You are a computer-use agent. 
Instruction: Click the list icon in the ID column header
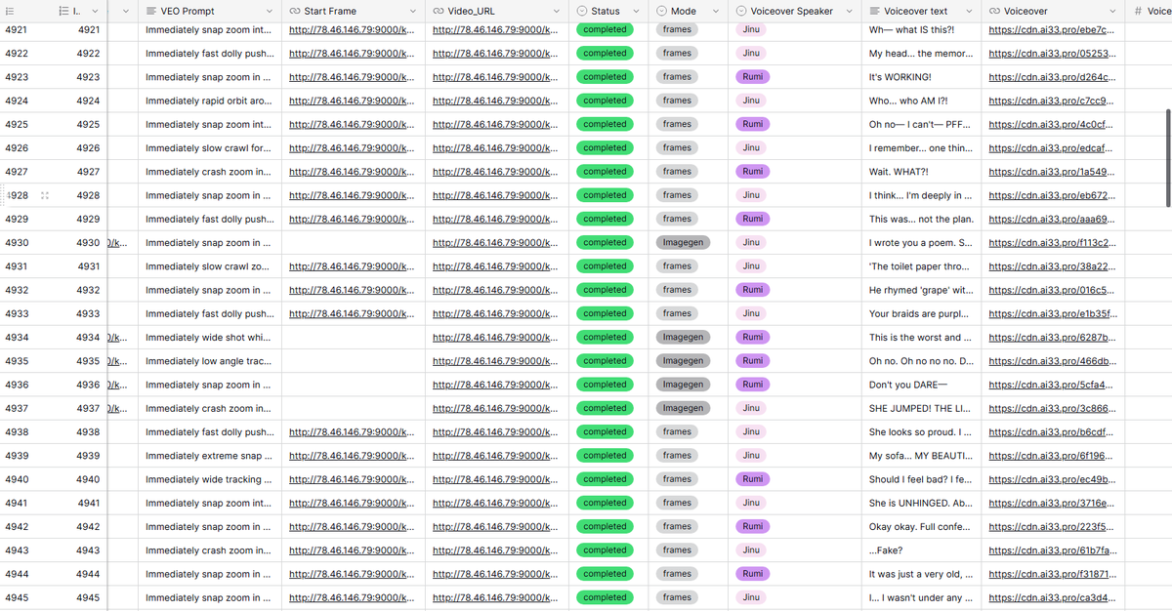[x=63, y=11]
